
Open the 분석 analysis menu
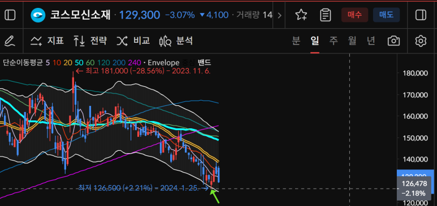pos(176,41)
